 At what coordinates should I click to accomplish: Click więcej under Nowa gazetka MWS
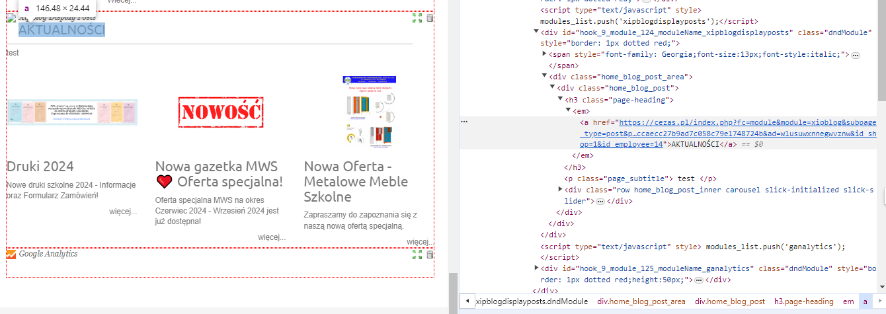coord(272,237)
